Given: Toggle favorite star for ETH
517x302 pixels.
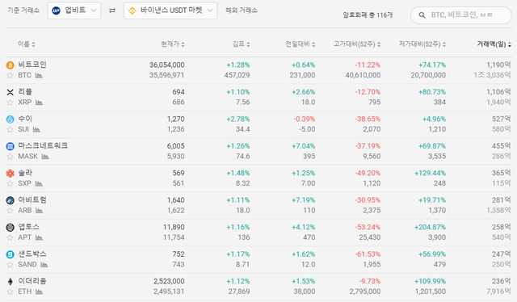Looking at the screenshot, I should (x=10, y=292).
